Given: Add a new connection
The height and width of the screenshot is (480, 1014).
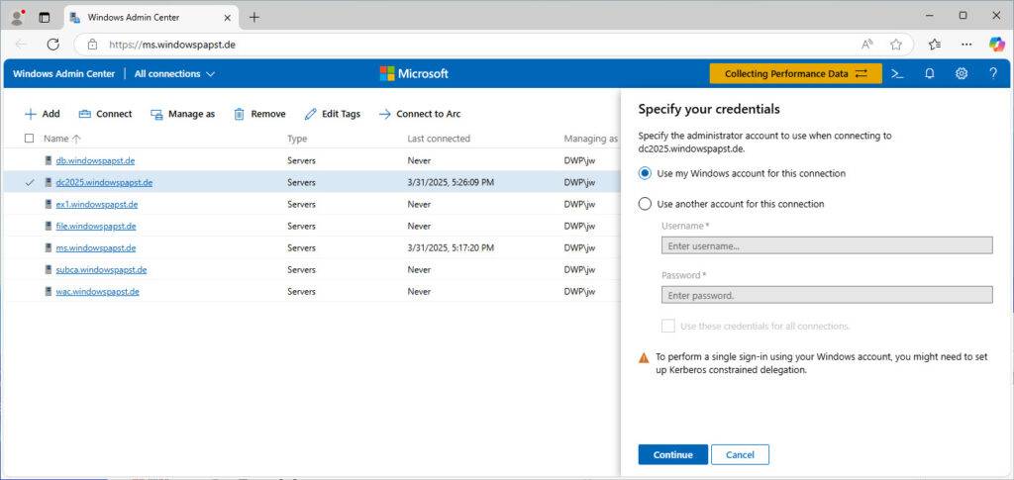Looking at the screenshot, I should [x=42, y=114].
